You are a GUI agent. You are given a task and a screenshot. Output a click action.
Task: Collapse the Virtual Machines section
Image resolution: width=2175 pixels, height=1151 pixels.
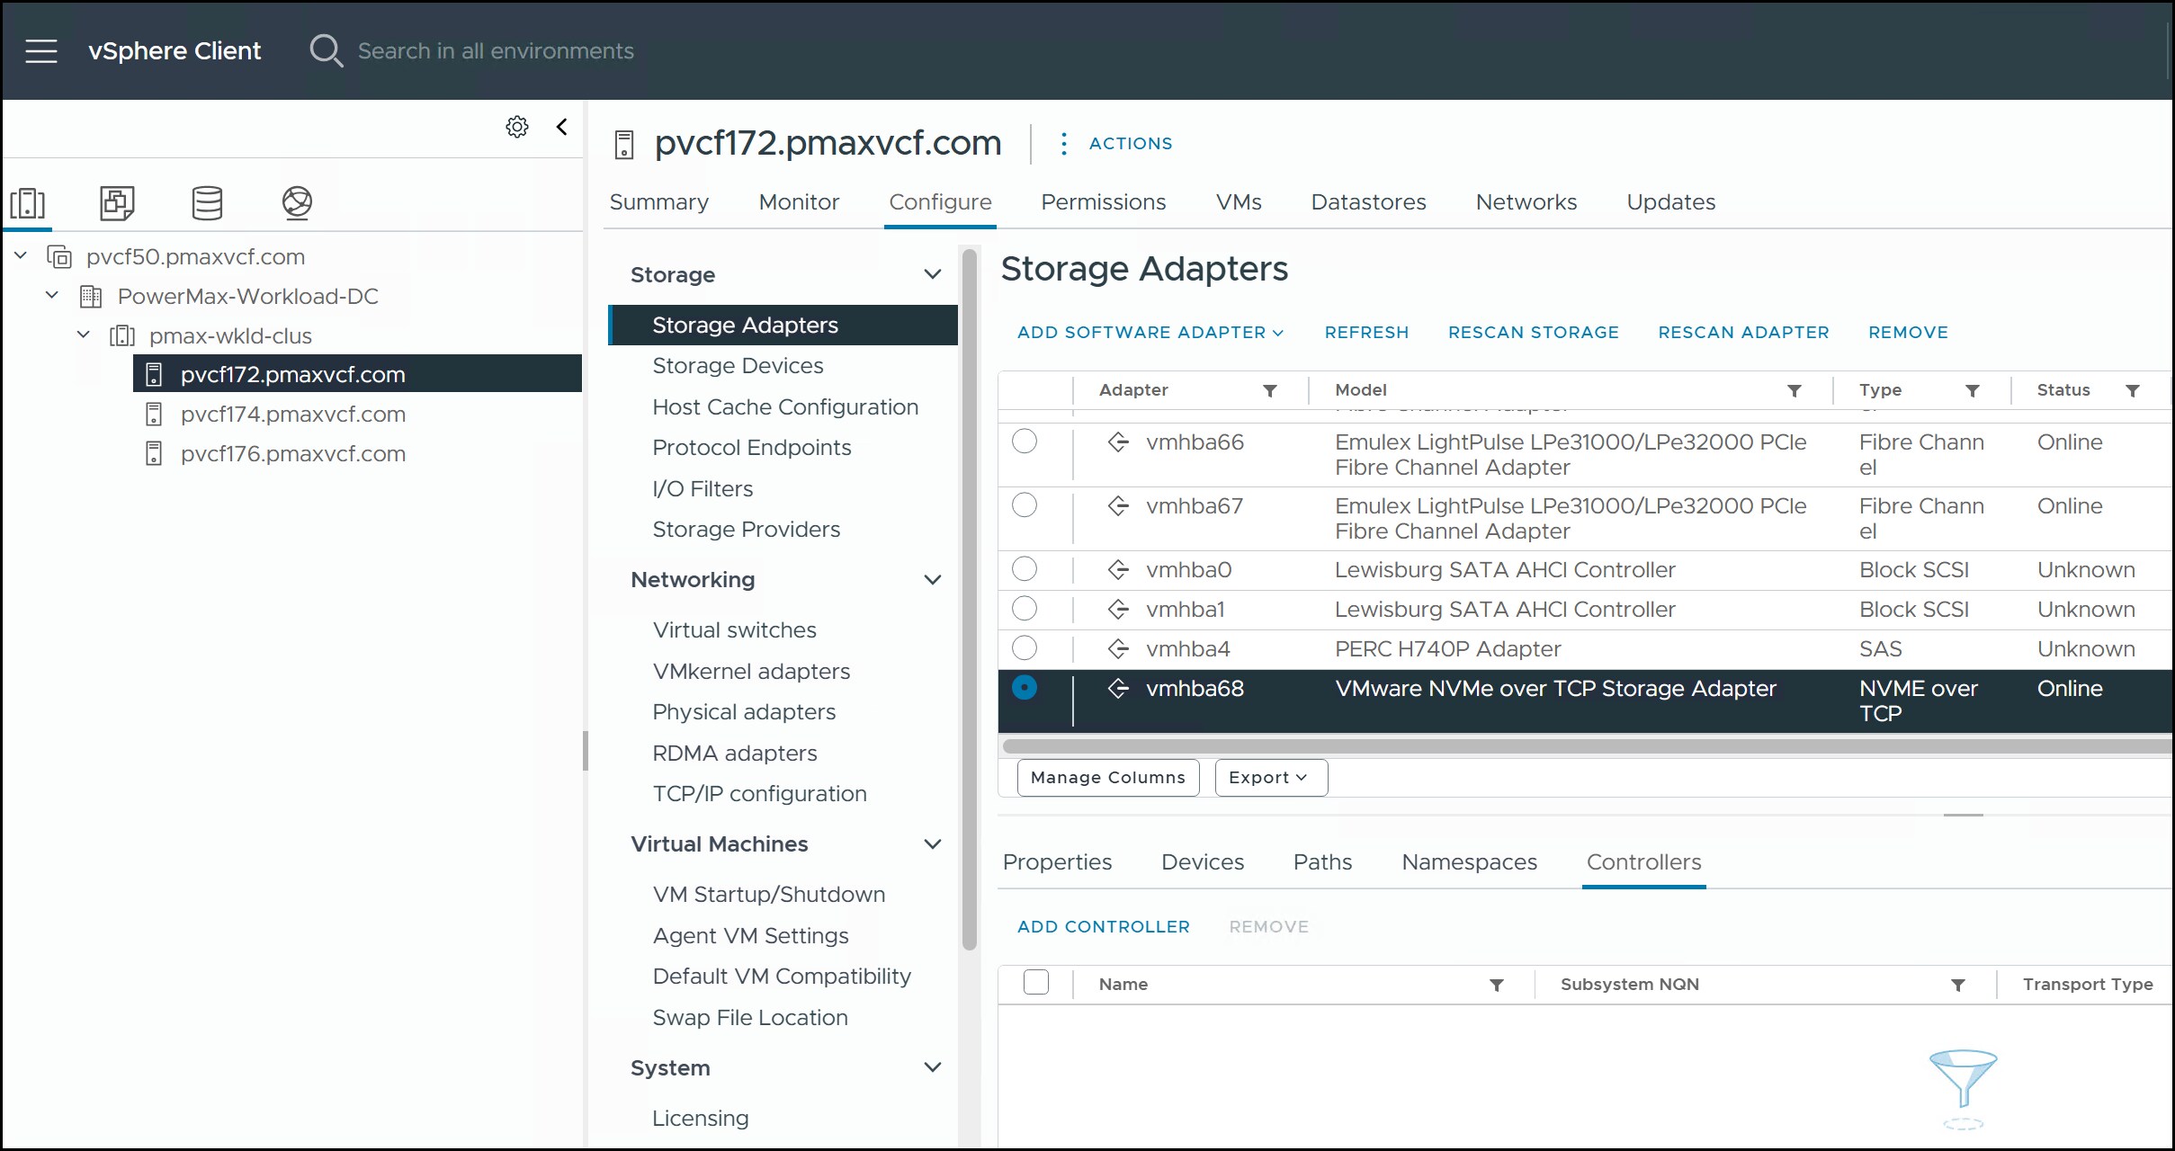[x=933, y=844]
